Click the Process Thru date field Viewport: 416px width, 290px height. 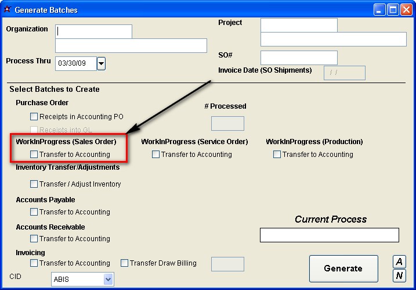tap(75, 63)
